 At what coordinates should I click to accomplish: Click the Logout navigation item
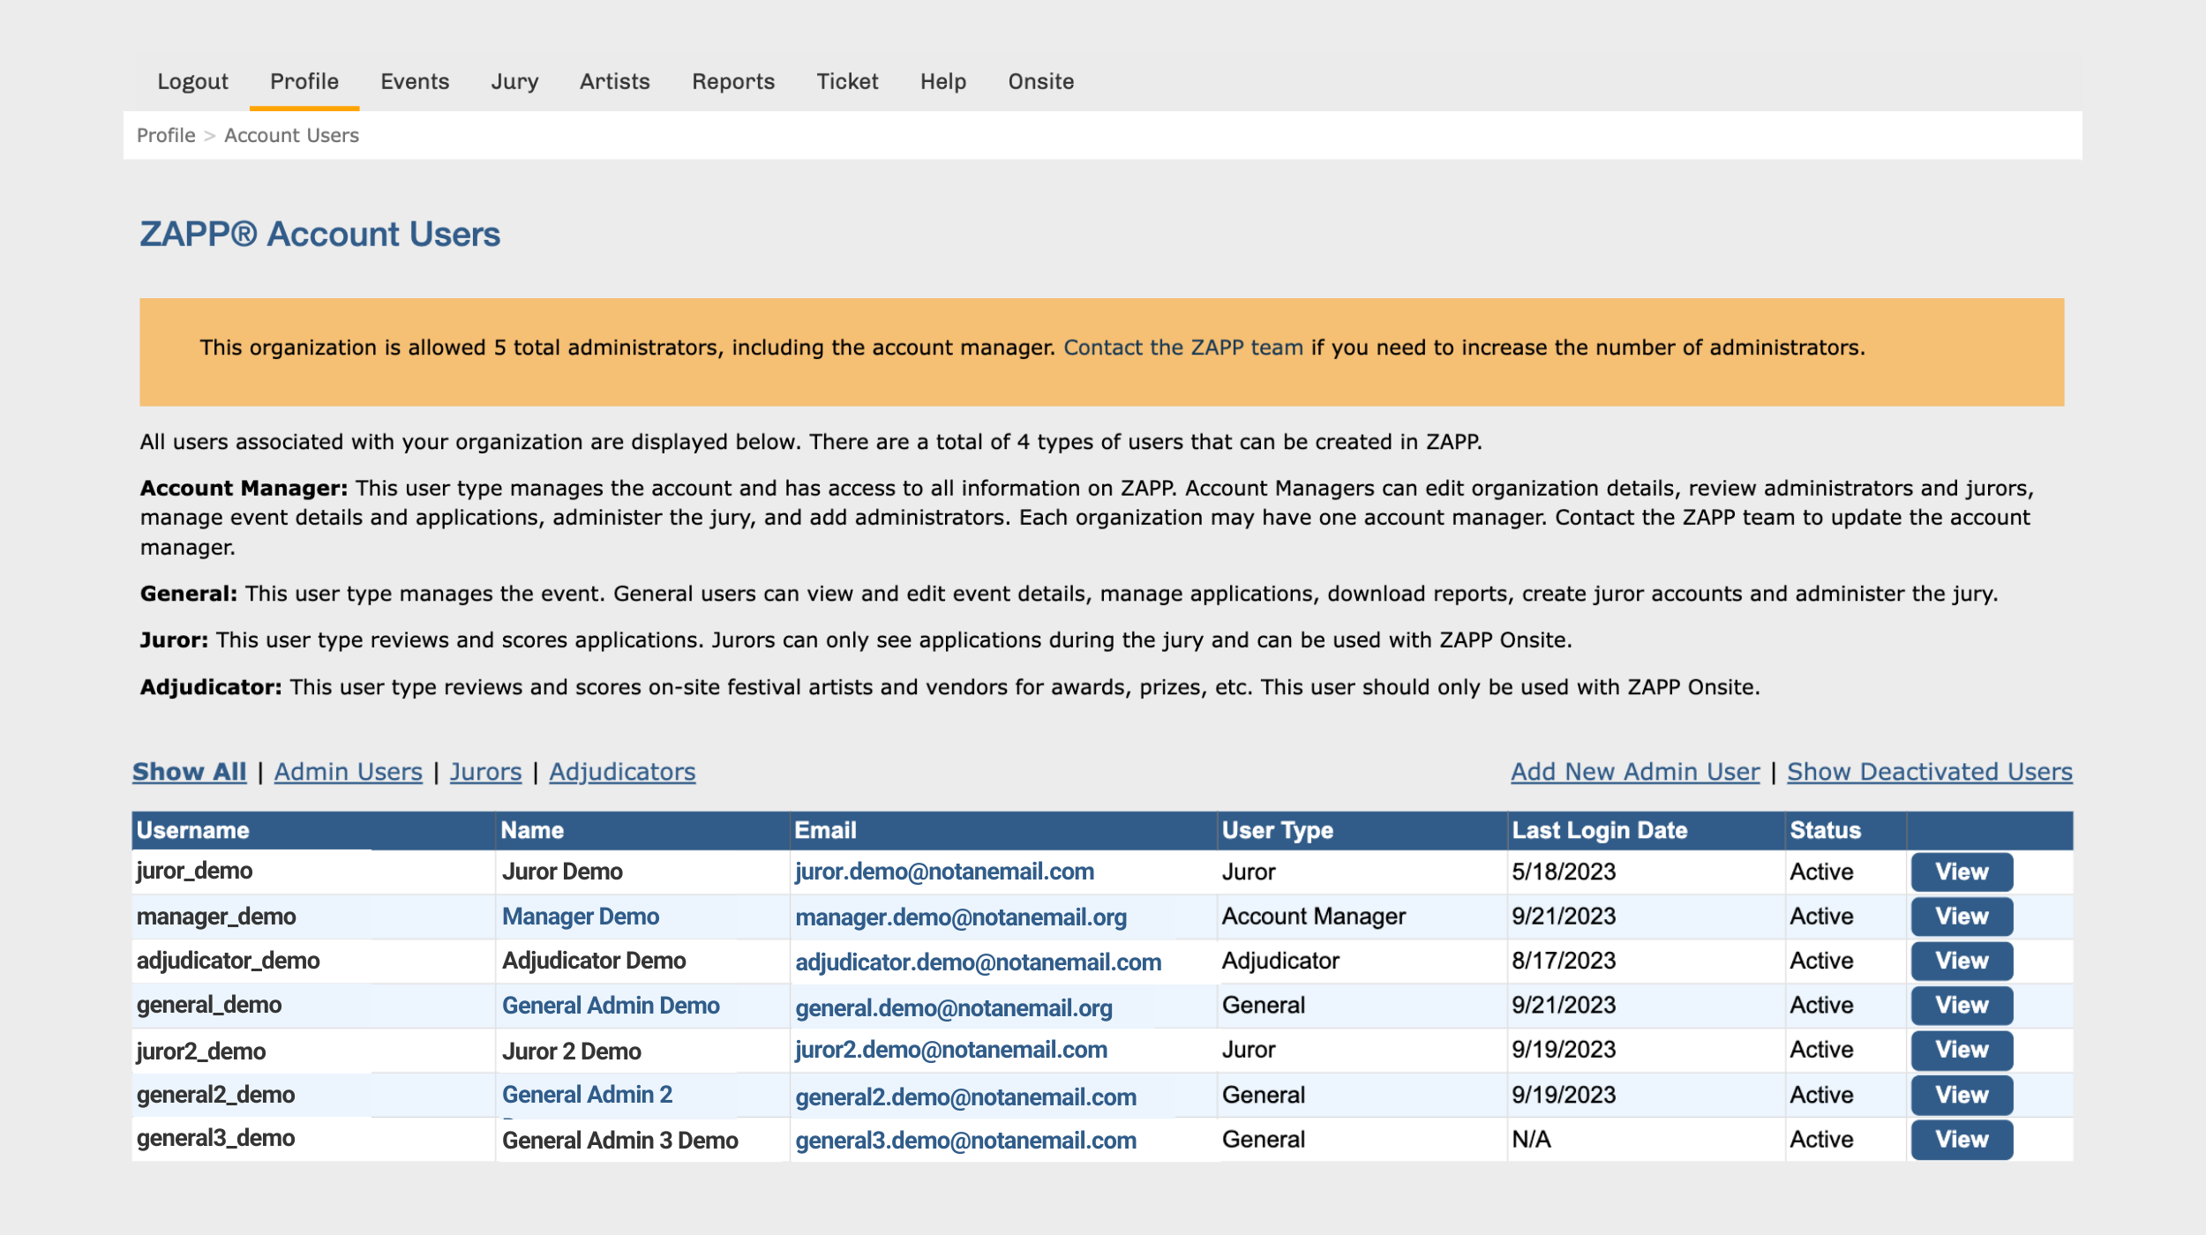(192, 81)
